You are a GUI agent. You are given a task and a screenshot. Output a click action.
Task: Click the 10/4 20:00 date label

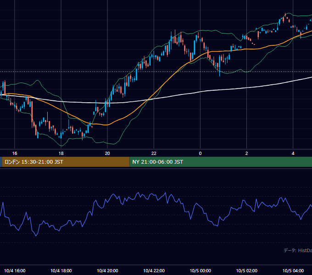pos(107,270)
